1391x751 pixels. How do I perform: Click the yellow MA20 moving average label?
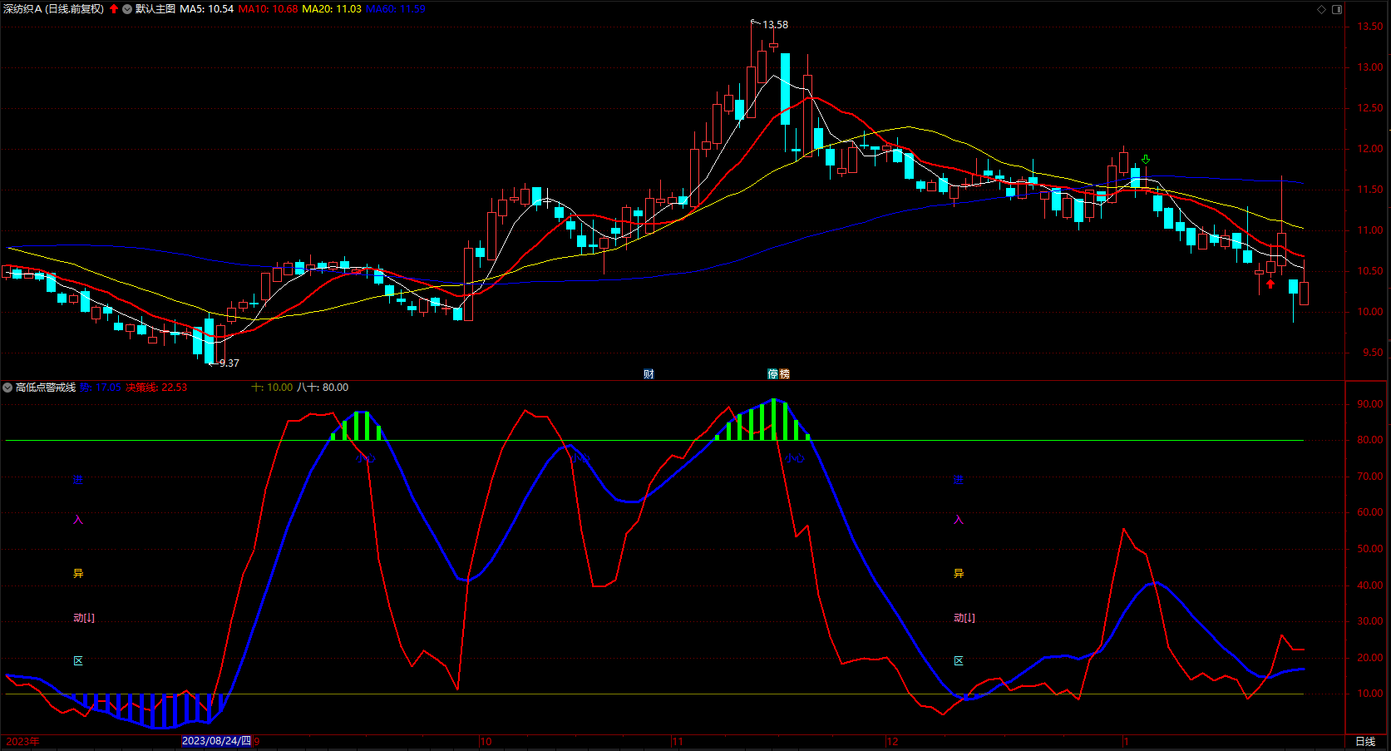[331, 9]
